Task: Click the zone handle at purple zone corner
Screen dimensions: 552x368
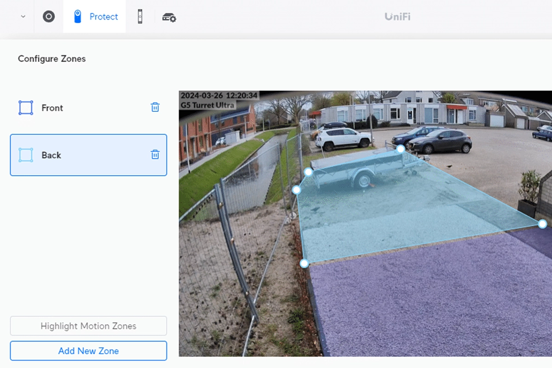Action: coord(304,263)
